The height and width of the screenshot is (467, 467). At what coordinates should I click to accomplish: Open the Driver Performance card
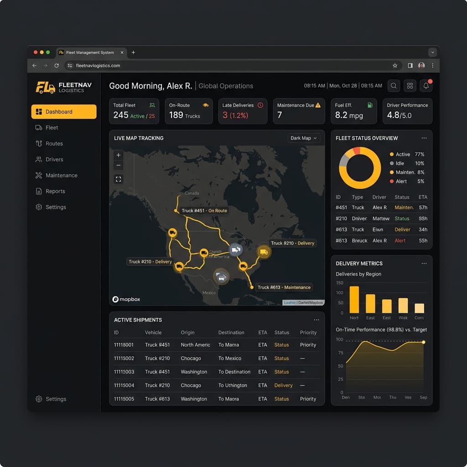click(407, 111)
